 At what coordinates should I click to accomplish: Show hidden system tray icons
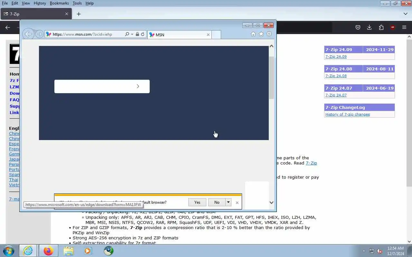[x=364, y=251]
